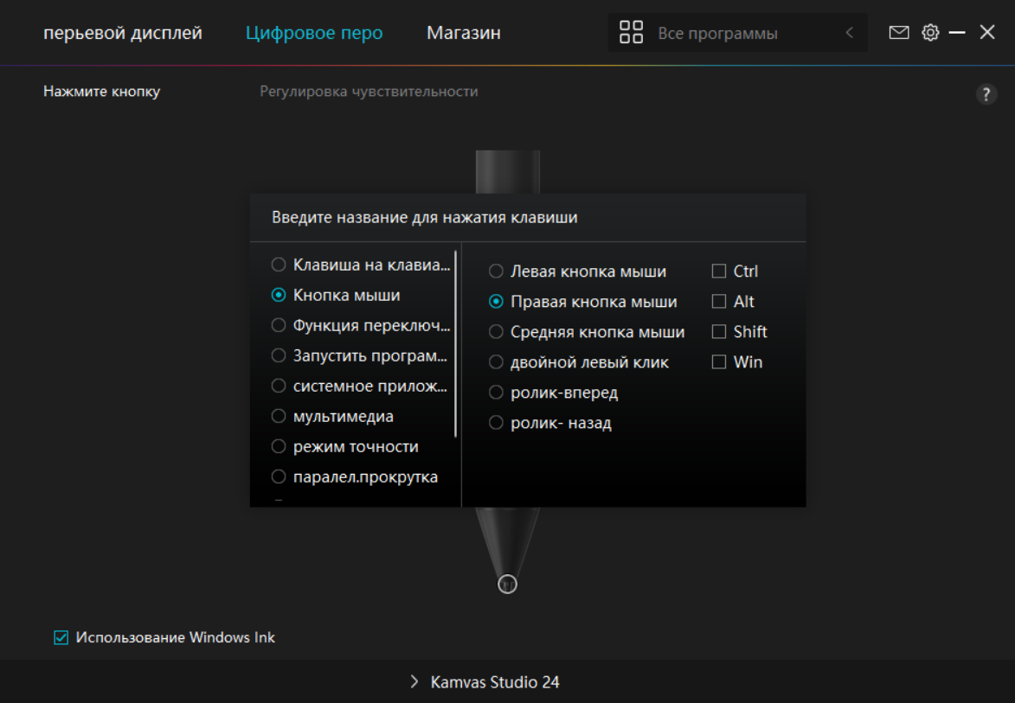Click the question mark help icon
The width and height of the screenshot is (1015, 703).
pos(986,94)
